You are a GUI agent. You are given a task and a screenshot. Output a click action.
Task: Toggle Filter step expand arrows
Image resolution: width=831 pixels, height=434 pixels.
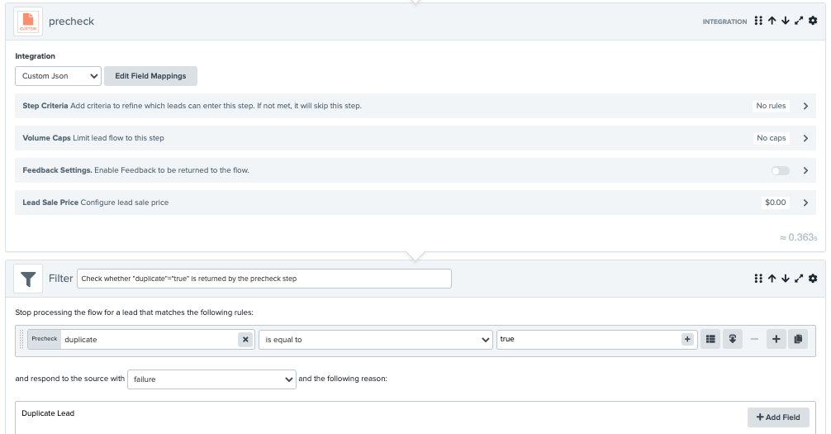(x=799, y=279)
